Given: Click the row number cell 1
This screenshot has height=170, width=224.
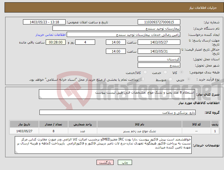Looking at the screenshot, I should click(x=215, y=131).
